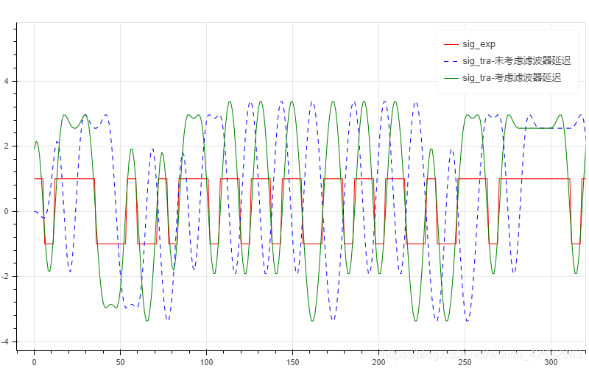Screen dimensions: 589x368
Task: Click the x-axis tick label 250
Action: pos(465,362)
